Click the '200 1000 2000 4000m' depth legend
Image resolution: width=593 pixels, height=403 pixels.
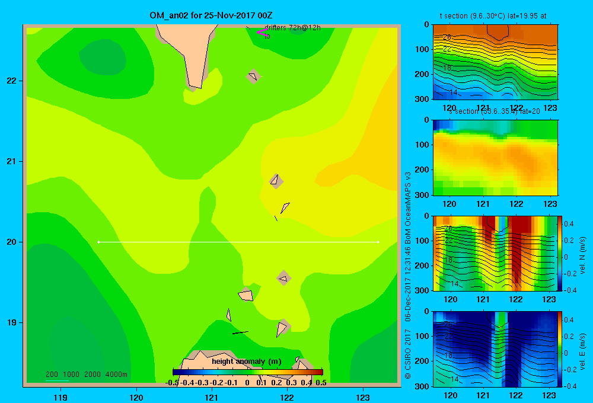[x=86, y=375]
